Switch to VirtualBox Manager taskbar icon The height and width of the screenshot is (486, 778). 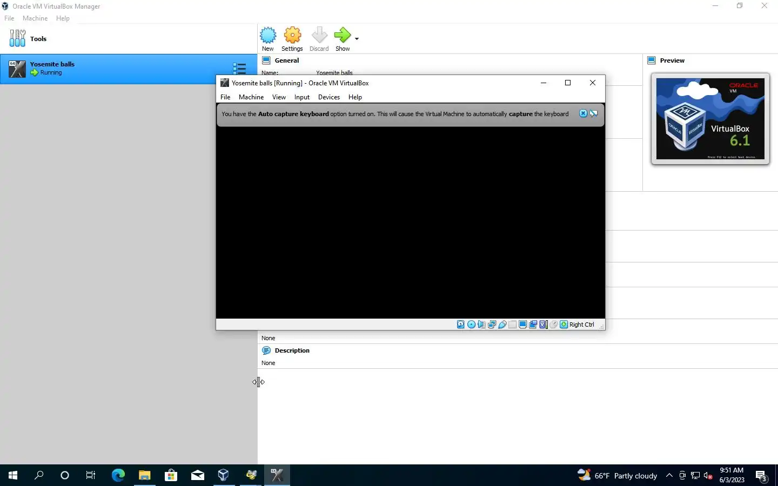click(224, 475)
